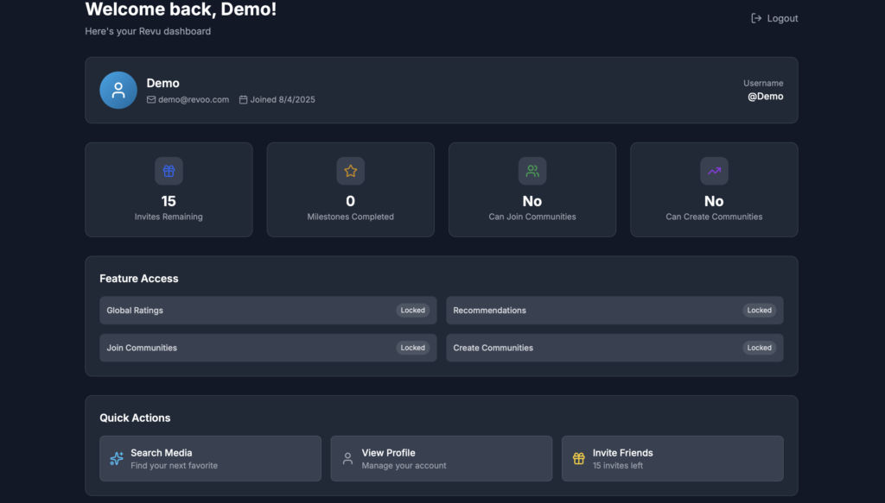Click the @Demo username text
Viewport: 885px width, 503px height.
click(765, 97)
